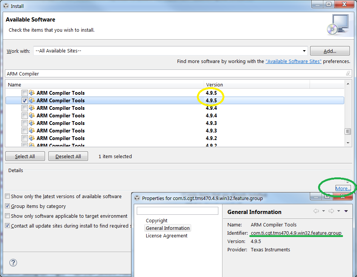Click the Install dialog icon in the title bar

(x=6, y=6)
